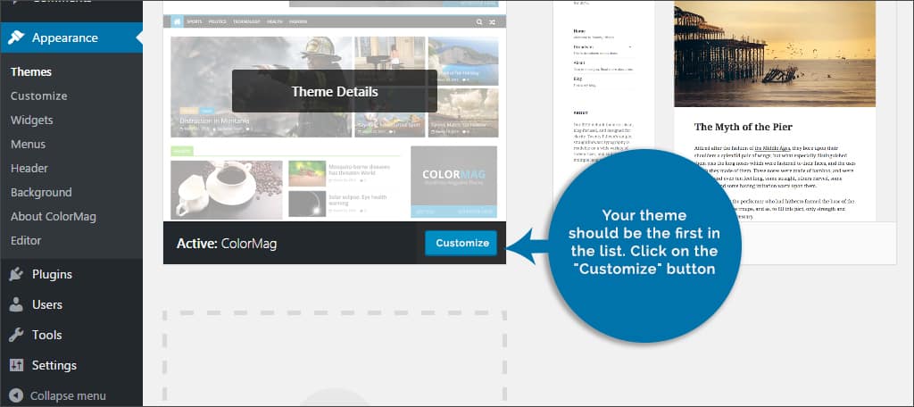Click the Tools wrench icon
This screenshot has height=407, width=914.
pos(16,335)
